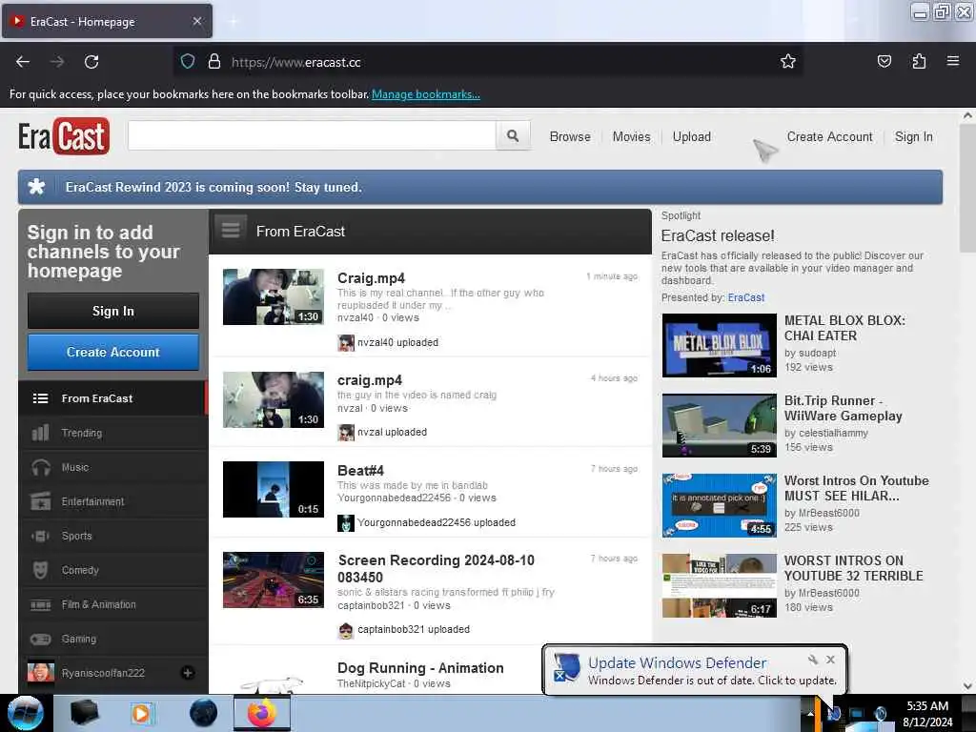Open the EraCast release! spotlight heading
Screen dimensions: 976x732
(718, 236)
